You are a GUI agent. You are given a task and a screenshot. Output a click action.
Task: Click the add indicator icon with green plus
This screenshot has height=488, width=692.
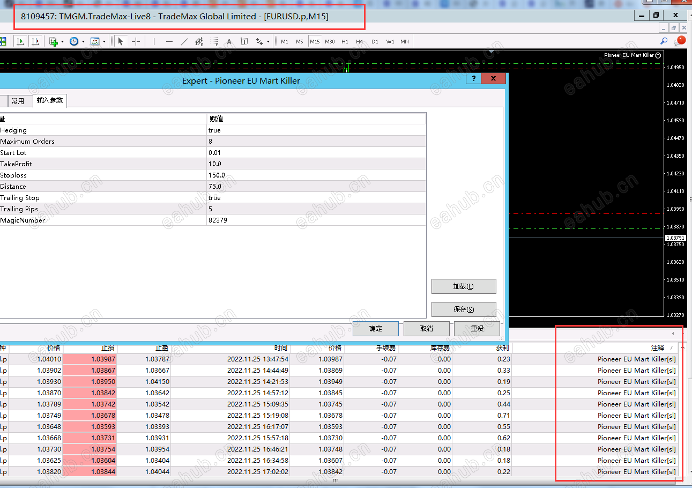pyautogui.click(x=54, y=41)
